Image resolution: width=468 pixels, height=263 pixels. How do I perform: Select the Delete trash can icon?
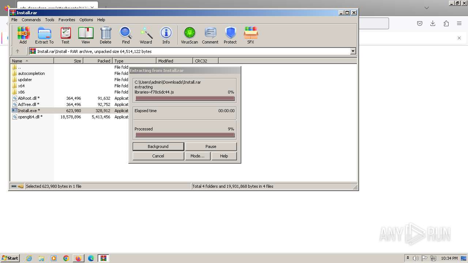106,35
